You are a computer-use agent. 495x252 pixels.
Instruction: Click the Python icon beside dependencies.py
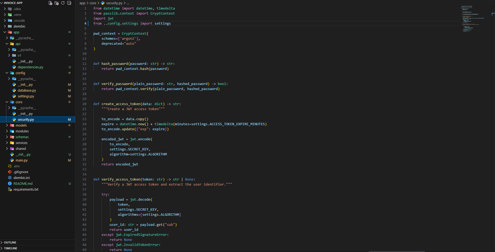(x=14, y=67)
